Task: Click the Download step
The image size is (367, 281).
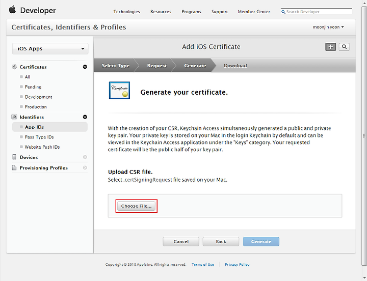Action: 235,66
